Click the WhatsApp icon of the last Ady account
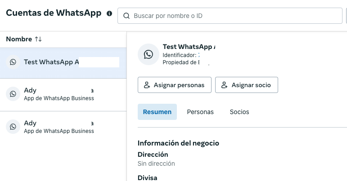347x181 pixels. [13, 126]
